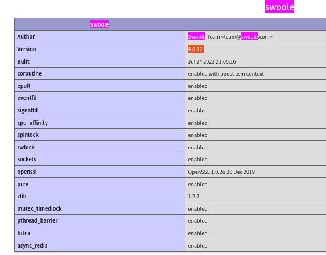326x255 pixels.
Task: Click the team@swoole.com email text
Action: pos(246,37)
